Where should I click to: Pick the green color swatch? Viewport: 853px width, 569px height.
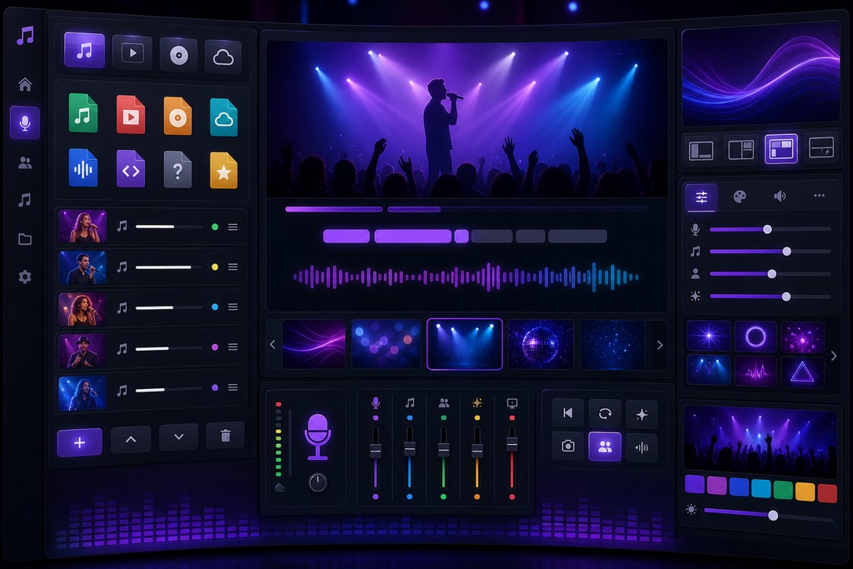(783, 490)
